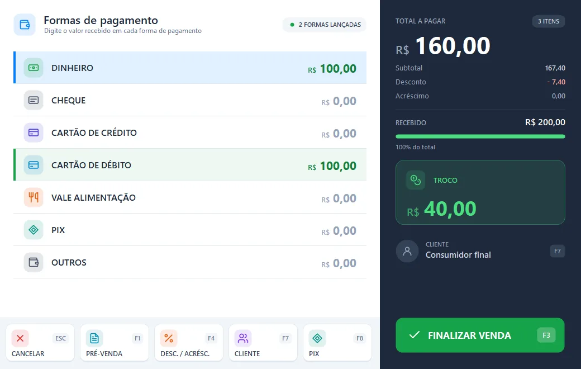Click the document icon on PRÉ-VENDA
This screenshot has width=581, height=369.
pyautogui.click(x=94, y=338)
